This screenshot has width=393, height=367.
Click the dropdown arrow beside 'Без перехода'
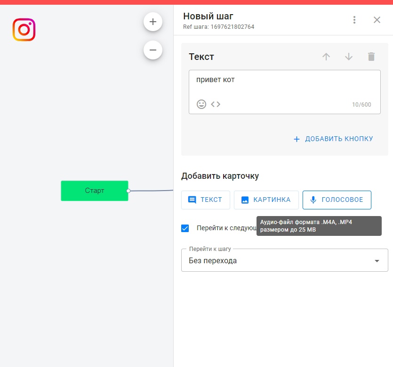(x=377, y=261)
